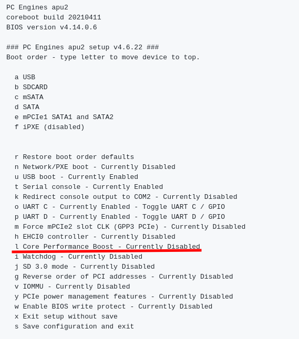Click the Force mPCIe2 slot CLK option
299x339 pixels.
[130, 227]
